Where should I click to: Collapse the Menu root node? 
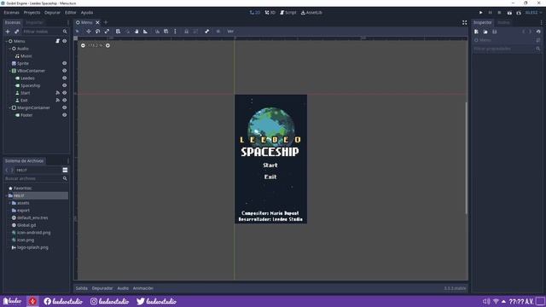point(6,41)
